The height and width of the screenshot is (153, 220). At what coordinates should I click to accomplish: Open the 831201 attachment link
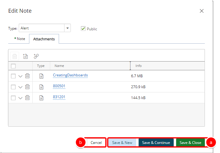(x=59, y=97)
